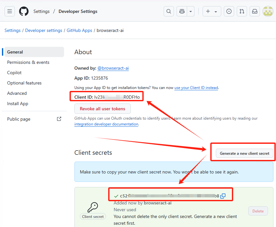Click Revoke all user tokens button
The image size is (276, 227).
[102, 109]
